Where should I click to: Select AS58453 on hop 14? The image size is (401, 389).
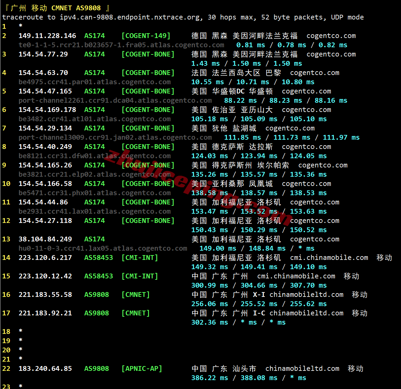tap(99, 258)
